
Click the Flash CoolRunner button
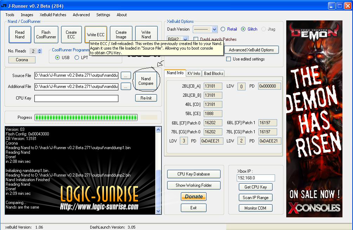point(46,34)
